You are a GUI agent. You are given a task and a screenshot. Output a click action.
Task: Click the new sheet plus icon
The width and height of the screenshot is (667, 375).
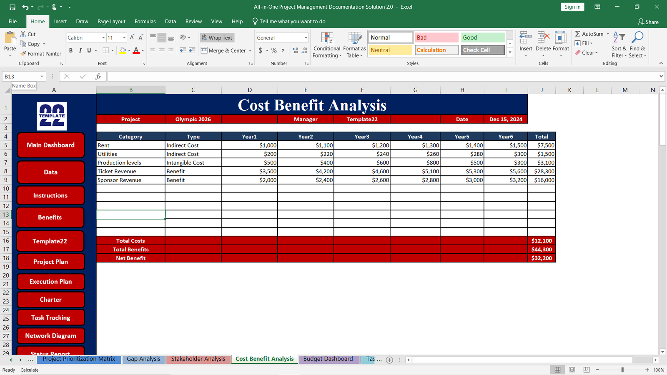[x=389, y=360]
